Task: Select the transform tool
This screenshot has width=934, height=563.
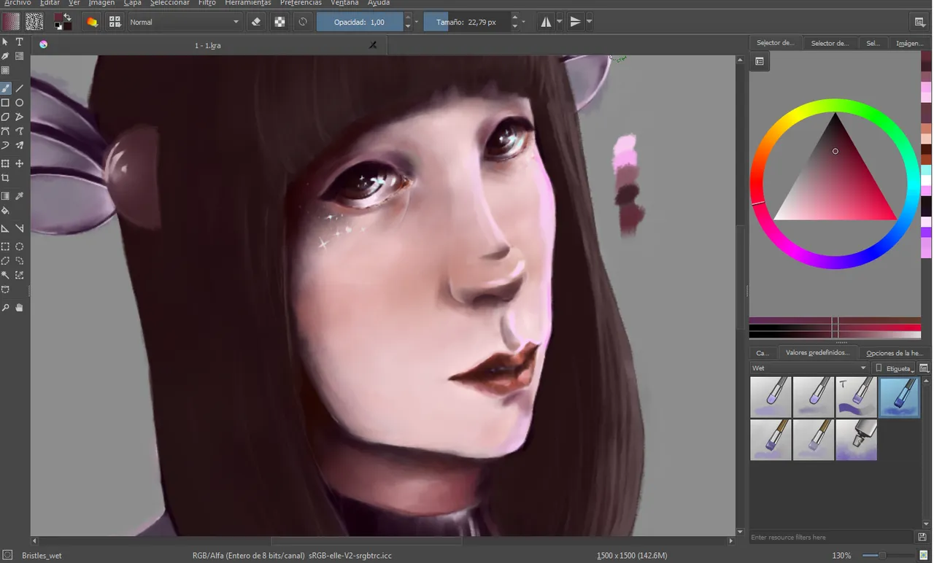Action: tap(5, 163)
